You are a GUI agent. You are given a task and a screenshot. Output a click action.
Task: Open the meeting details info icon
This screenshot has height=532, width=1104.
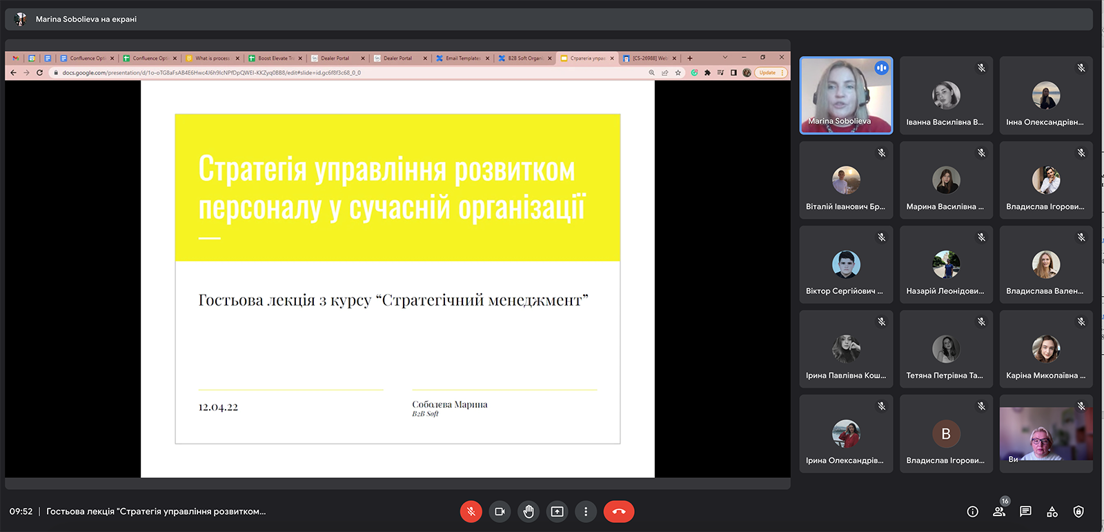tap(972, 511)
